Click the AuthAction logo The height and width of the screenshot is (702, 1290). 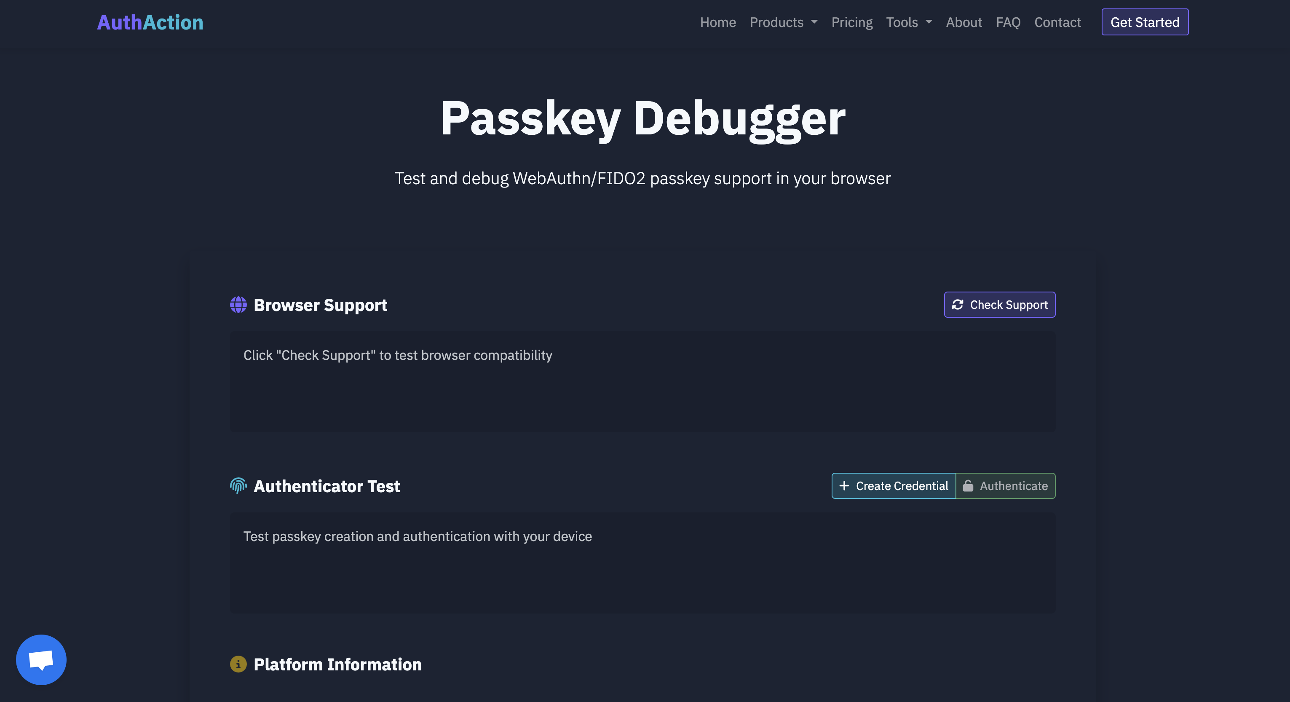pos(150,22)
